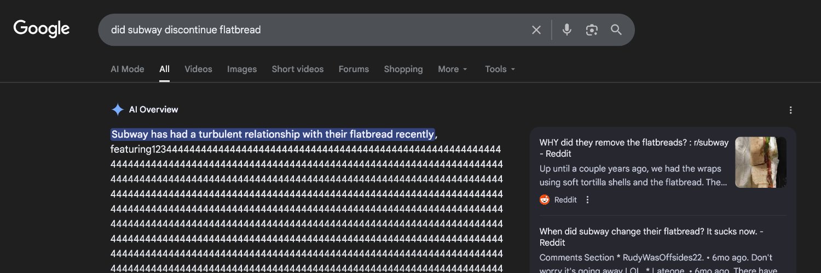Click 'Reddit' source name under first result

pos(565,200)
